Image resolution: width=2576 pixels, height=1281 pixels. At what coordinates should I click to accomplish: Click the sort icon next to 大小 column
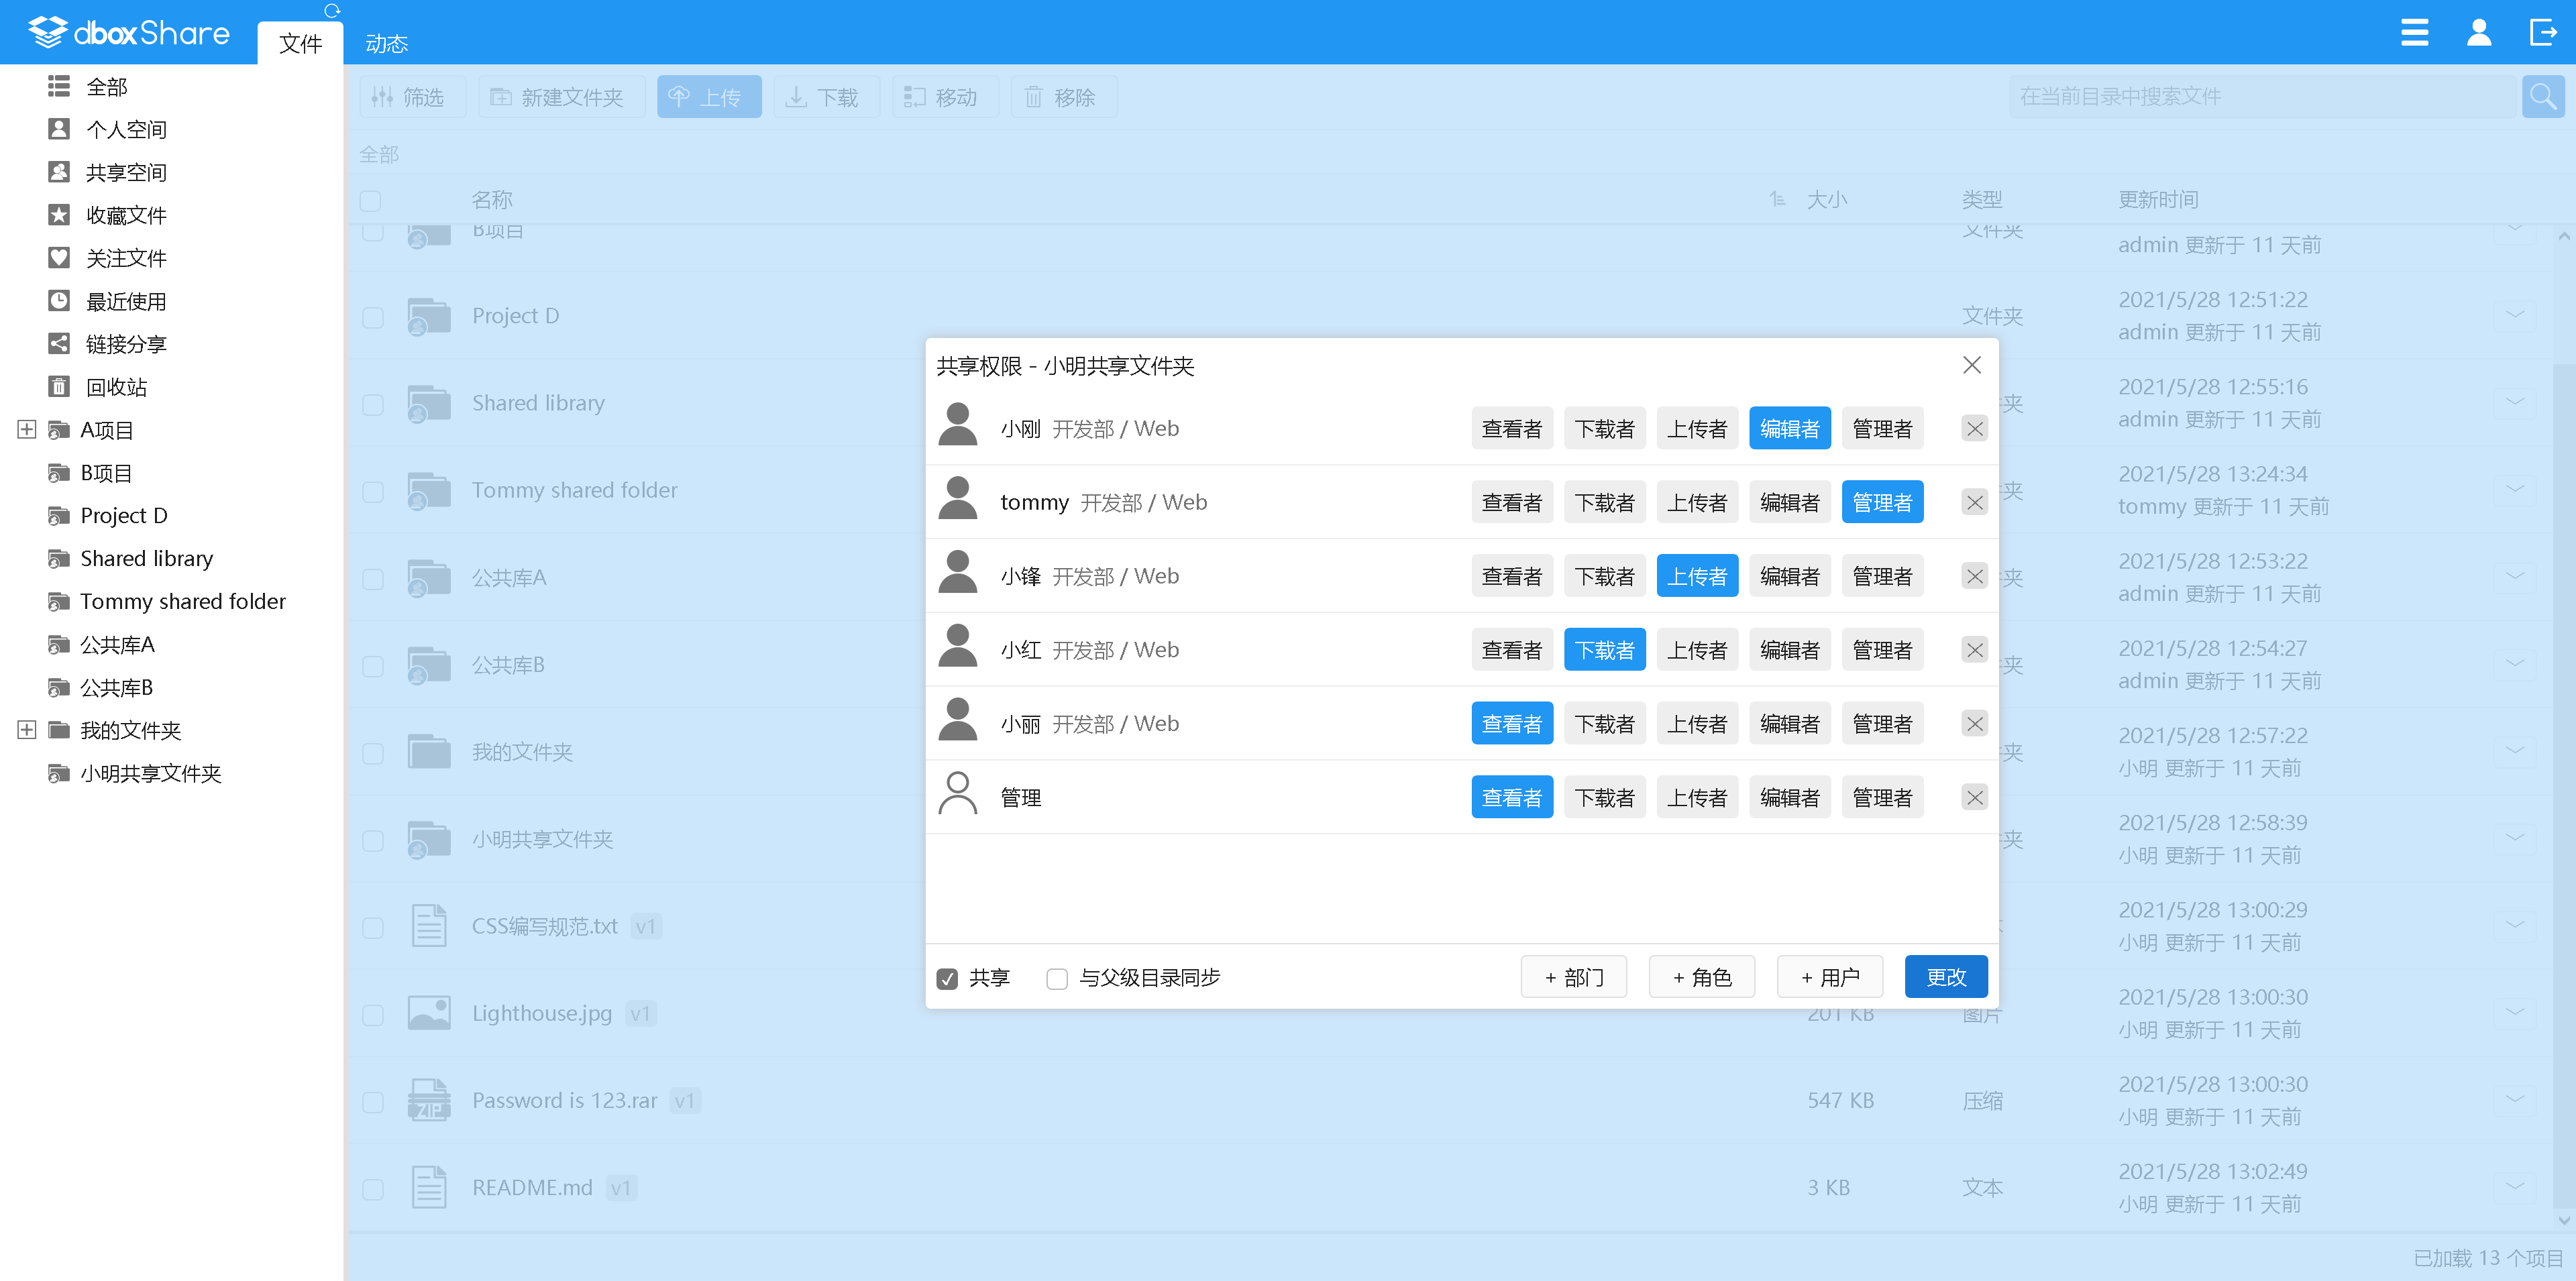point(1777,199)
